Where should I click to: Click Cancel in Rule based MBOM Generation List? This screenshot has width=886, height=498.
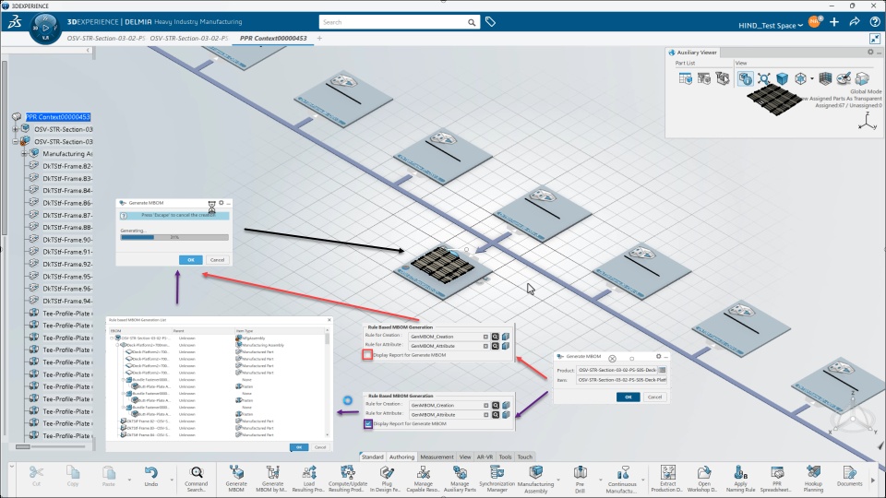pos(320,447)
